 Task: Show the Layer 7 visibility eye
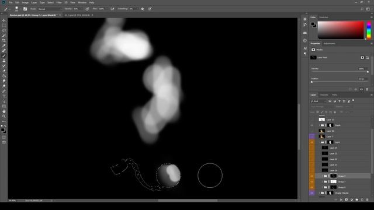coord(312,136)
